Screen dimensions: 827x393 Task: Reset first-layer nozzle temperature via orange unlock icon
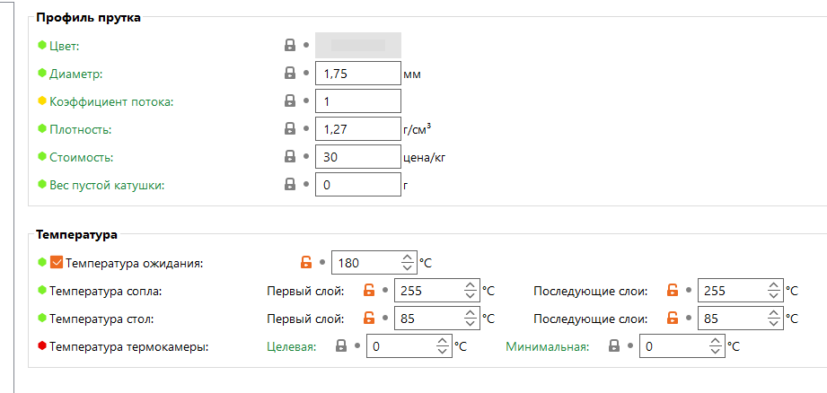pos(368,291)
